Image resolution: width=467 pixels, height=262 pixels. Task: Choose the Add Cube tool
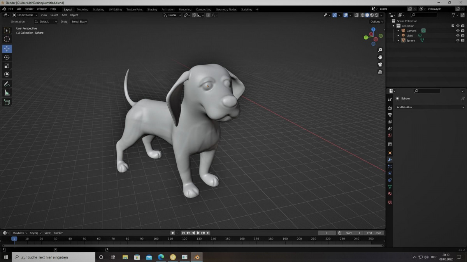pyautogui.click(x=7, y=102)
